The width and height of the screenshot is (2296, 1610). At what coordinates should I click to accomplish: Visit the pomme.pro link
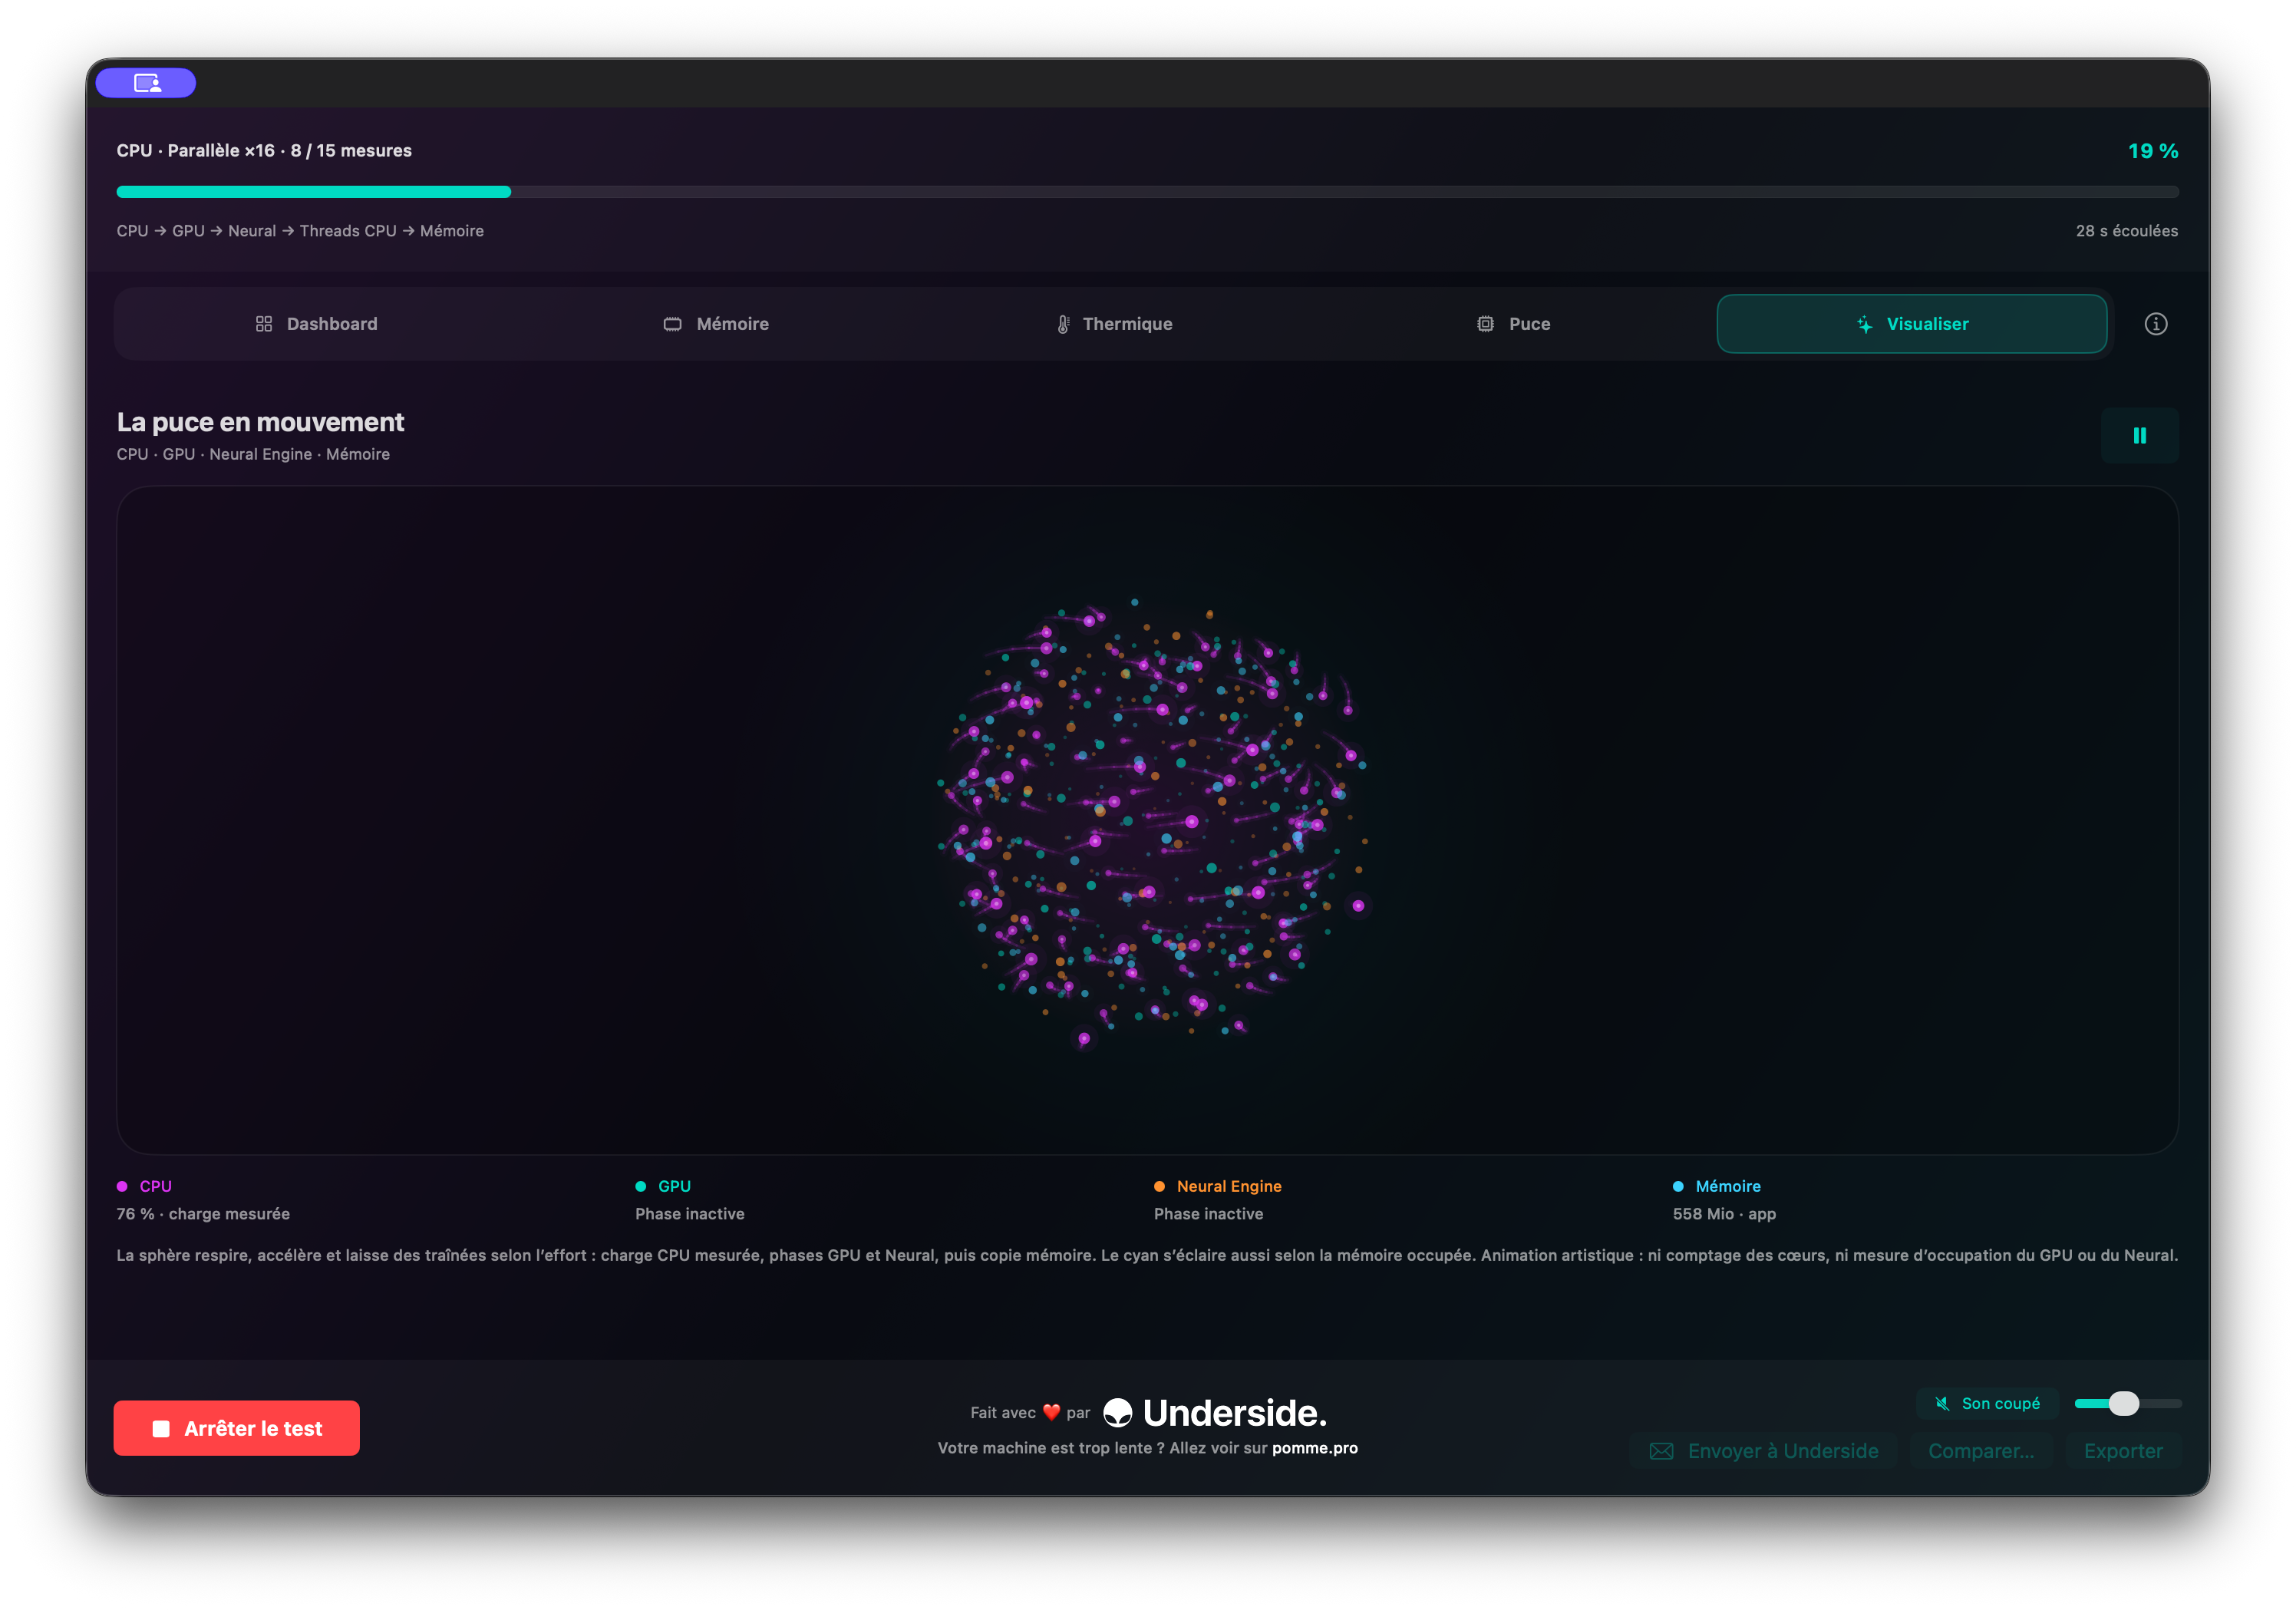1314,1448
